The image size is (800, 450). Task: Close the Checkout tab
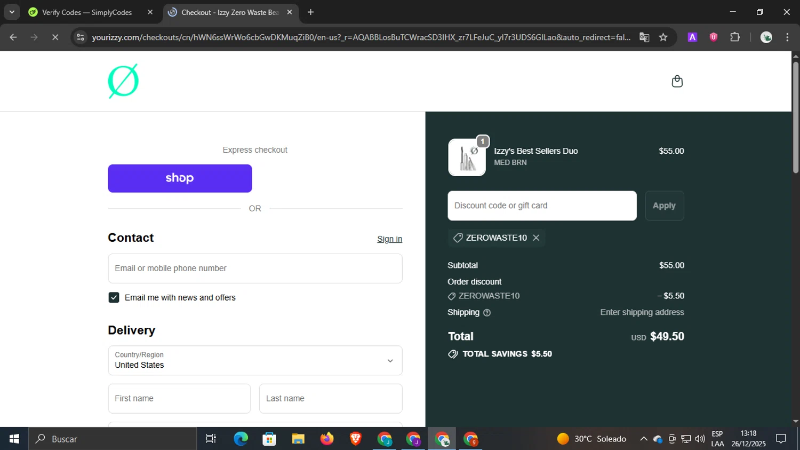[289, 12]
